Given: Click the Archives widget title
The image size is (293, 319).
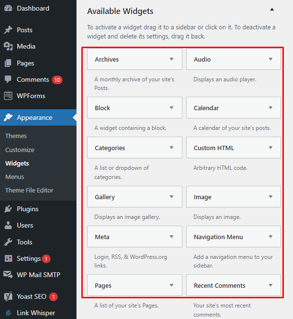Looking at the screenshot, I should [107, 59].
